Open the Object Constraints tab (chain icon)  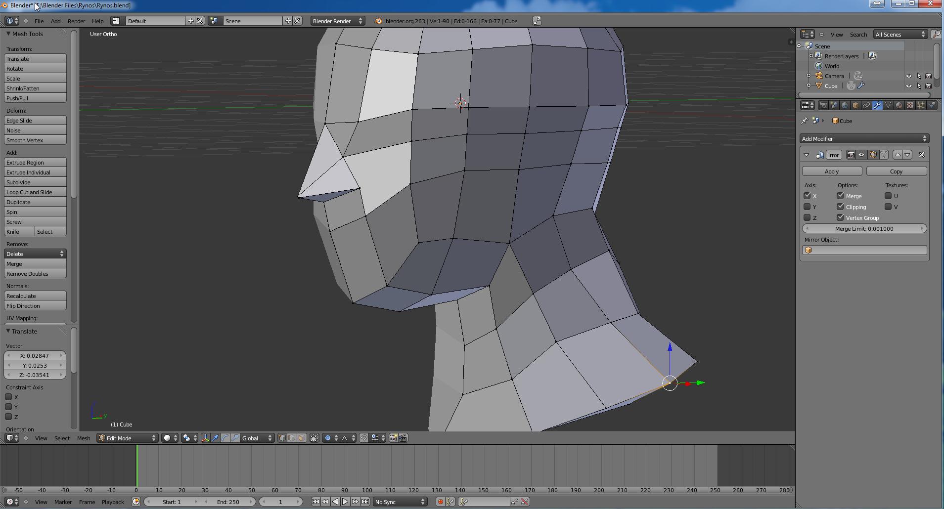pyautogui.click(x=866, y=105)
